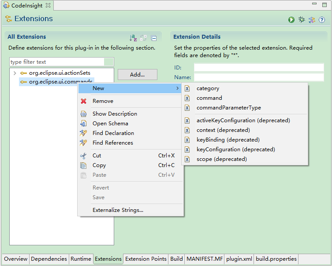Click the Collapse All icon in All Extensions
The image size is (332, 266).
[154, 38]
